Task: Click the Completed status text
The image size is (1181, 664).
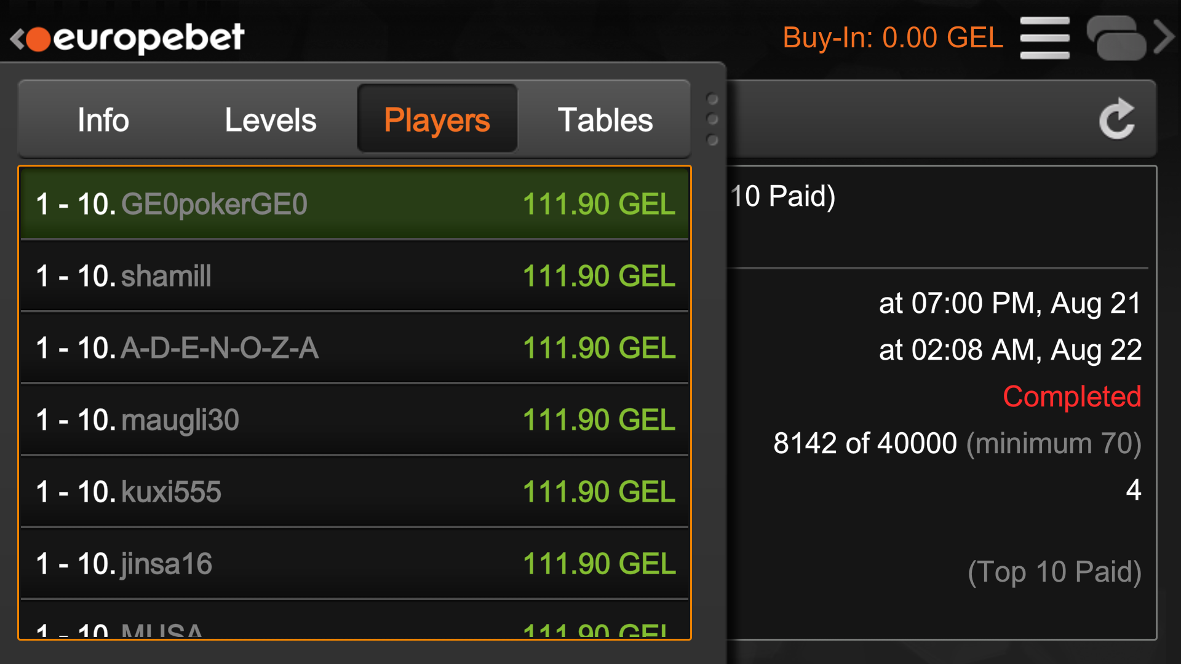Action: [x=1072, y=397]
